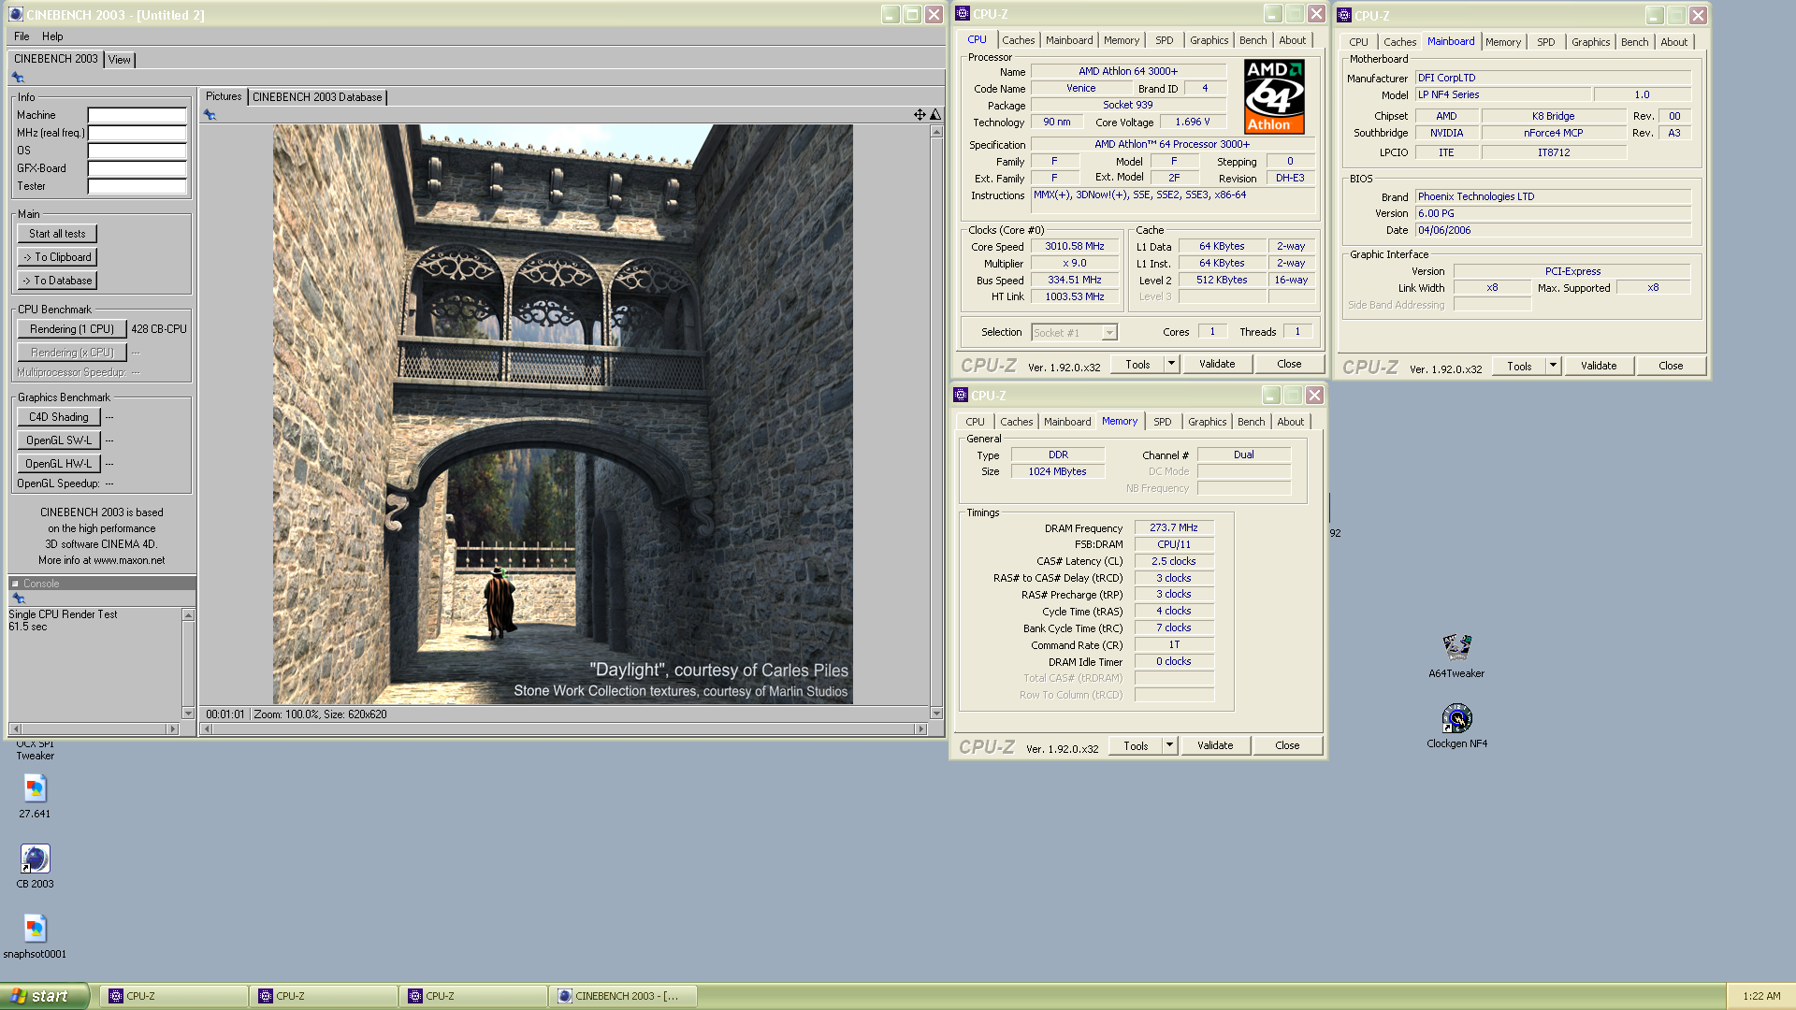Open the SPD tab in the CPU-Z Memory window
This screenshot has width=1796, height=1010.
tap(1162, 422)
